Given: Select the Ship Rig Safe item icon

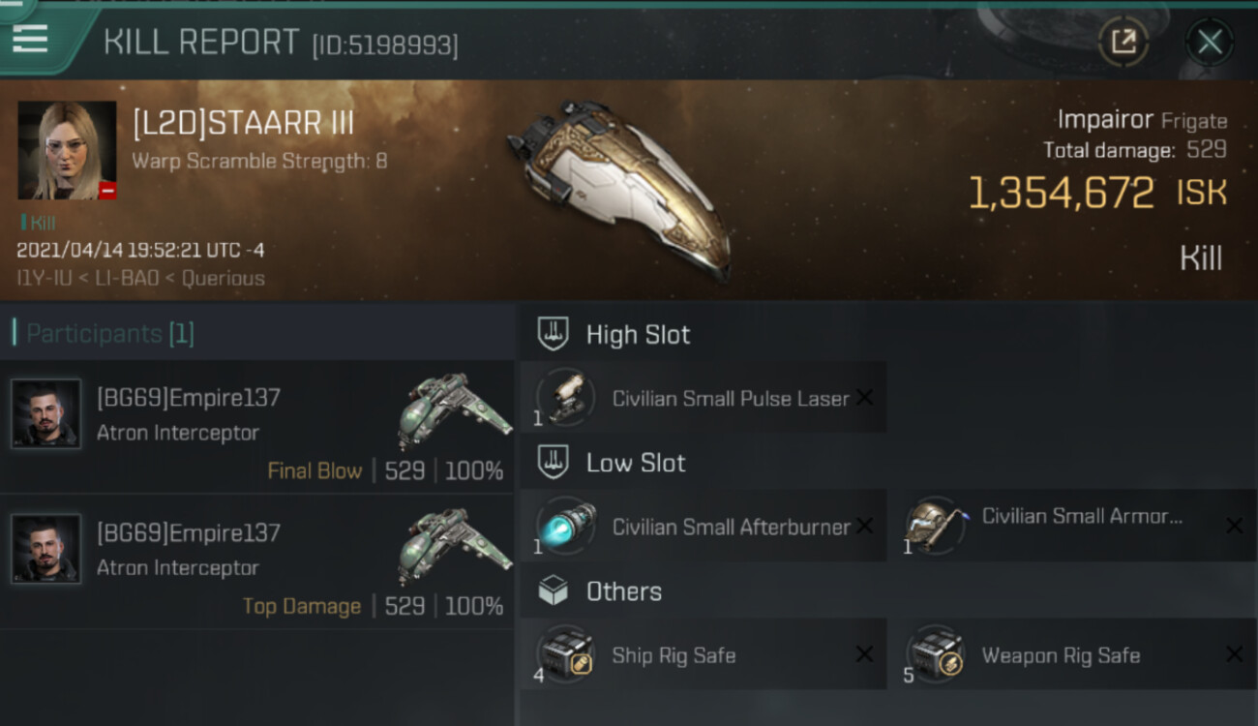Looking at the screenshot, I should click(566, 654).
